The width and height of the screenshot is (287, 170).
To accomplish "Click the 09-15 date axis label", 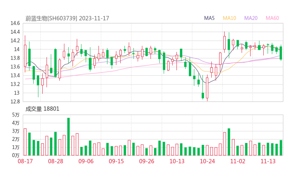I will [x=116, y=161].
